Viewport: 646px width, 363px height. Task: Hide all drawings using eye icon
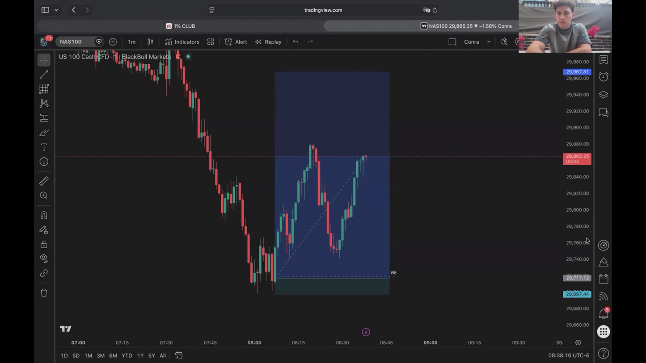pyautogui.click(x=44, y=258)
